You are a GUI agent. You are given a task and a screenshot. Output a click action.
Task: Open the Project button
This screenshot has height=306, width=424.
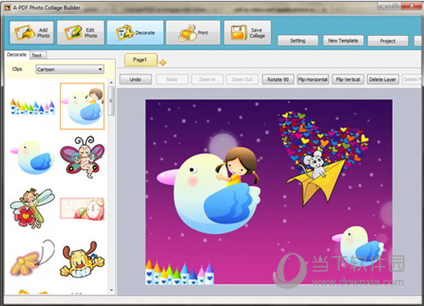point(388,41)
